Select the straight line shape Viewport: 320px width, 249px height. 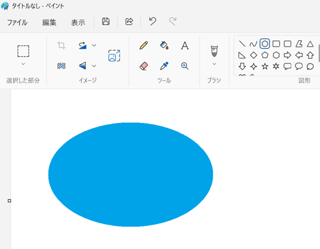[x=242, y=44]
